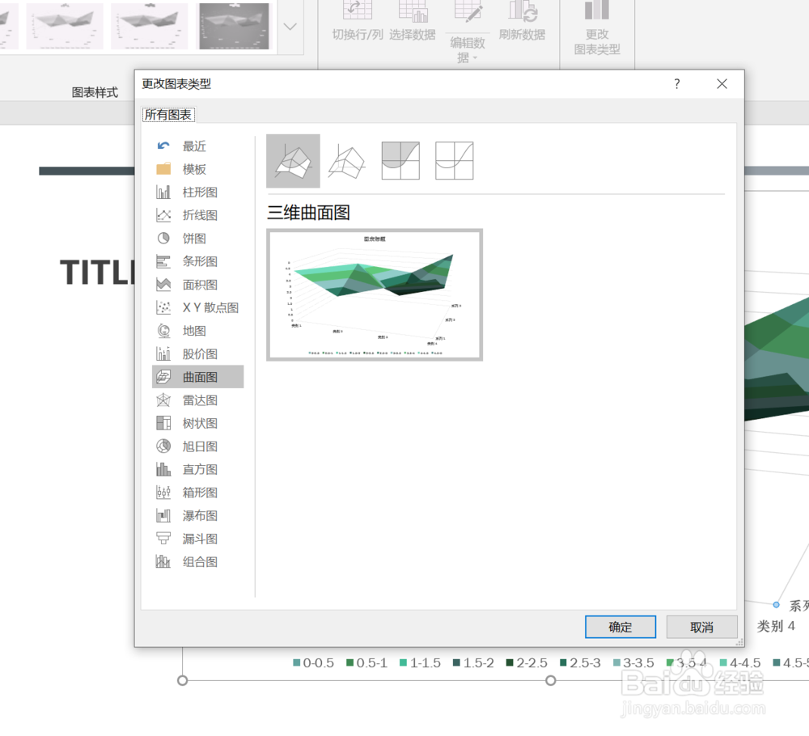The image size is (809, 736).
Task: Switch to the 所有图表 tab
Action: (168, 115)
